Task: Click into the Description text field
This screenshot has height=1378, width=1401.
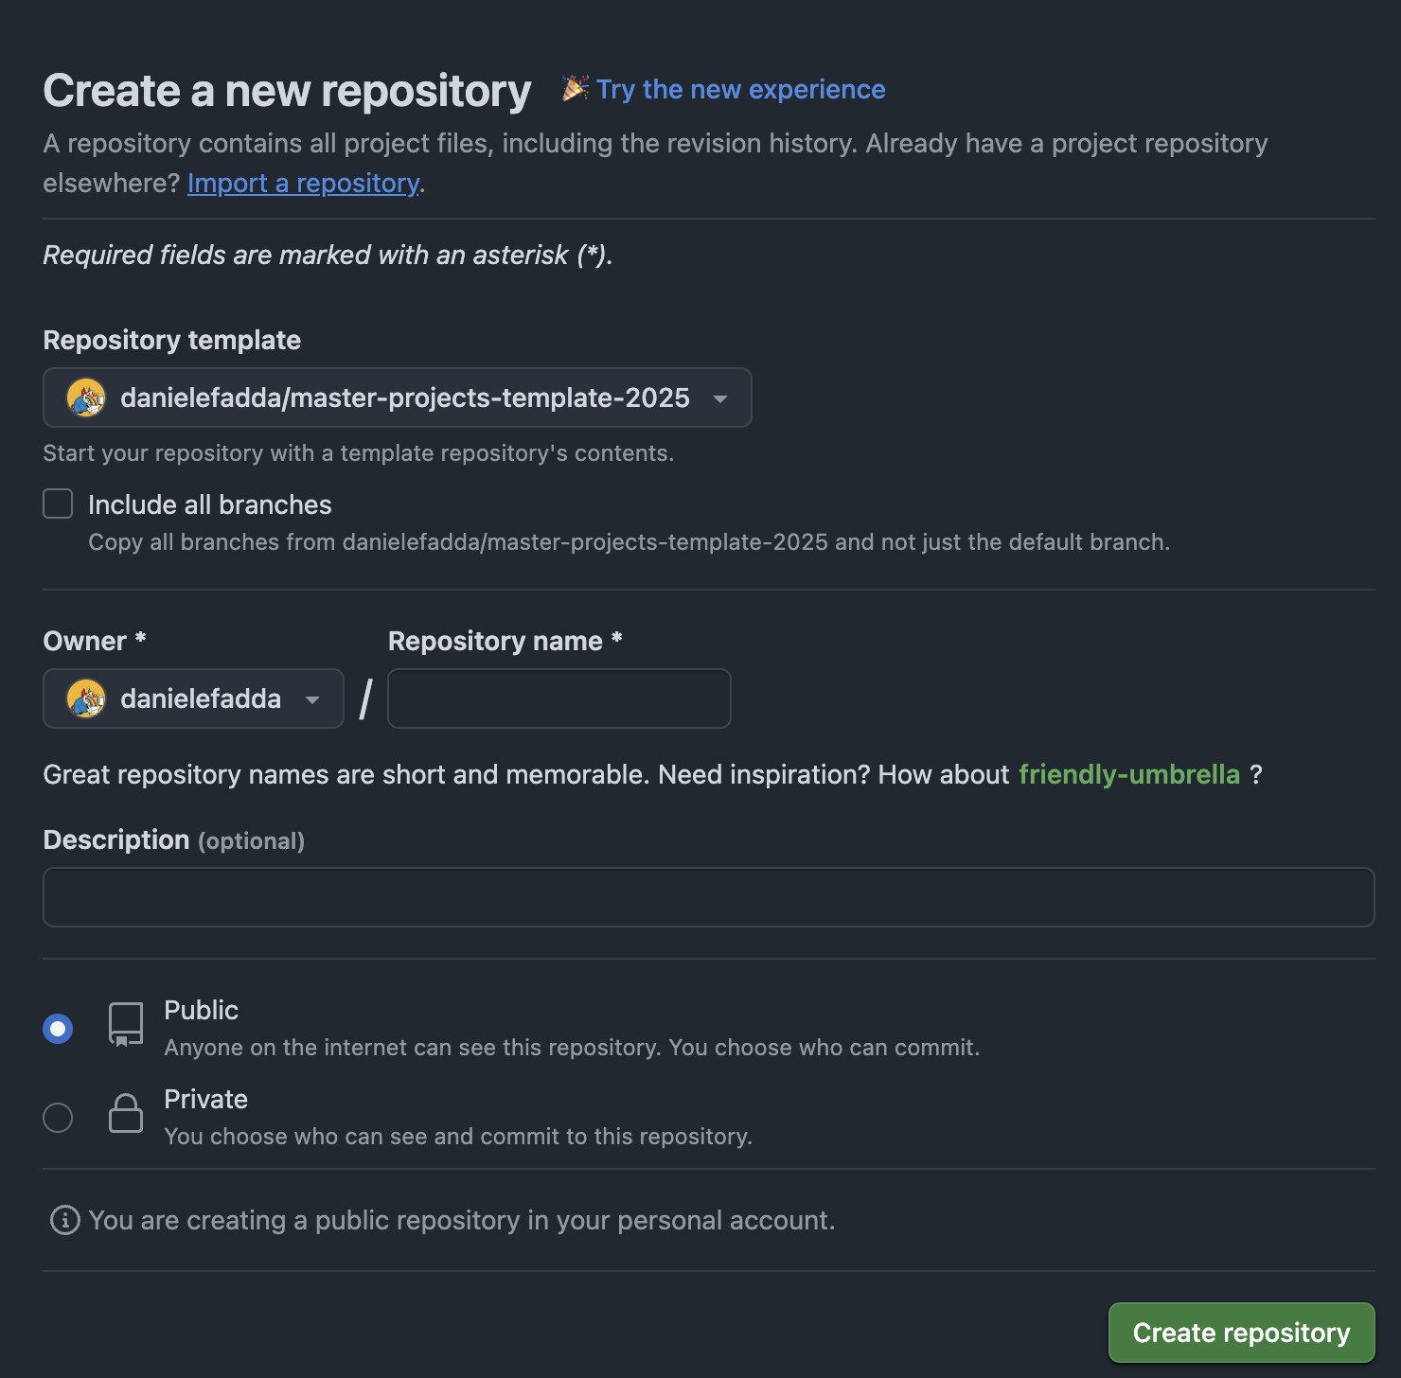Action: pyautogui.click(x=708, y=897)
